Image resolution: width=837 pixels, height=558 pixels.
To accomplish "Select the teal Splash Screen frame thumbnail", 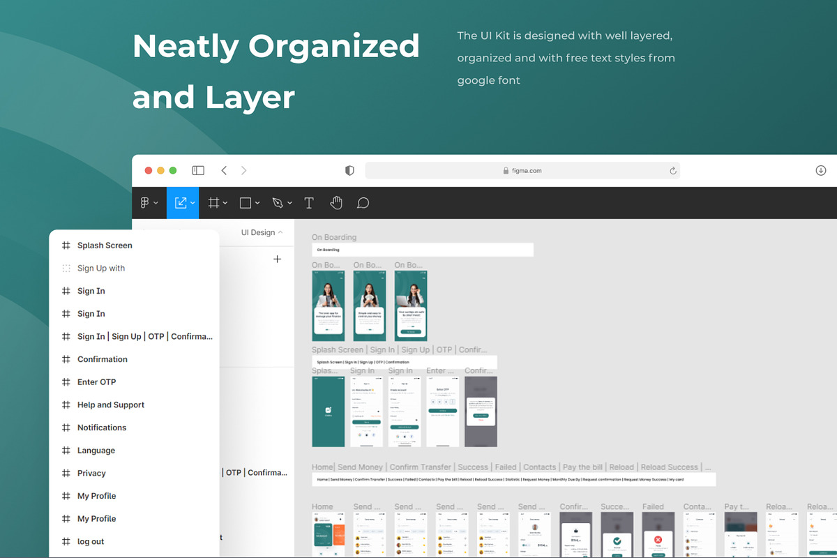I will coord(328,412).
